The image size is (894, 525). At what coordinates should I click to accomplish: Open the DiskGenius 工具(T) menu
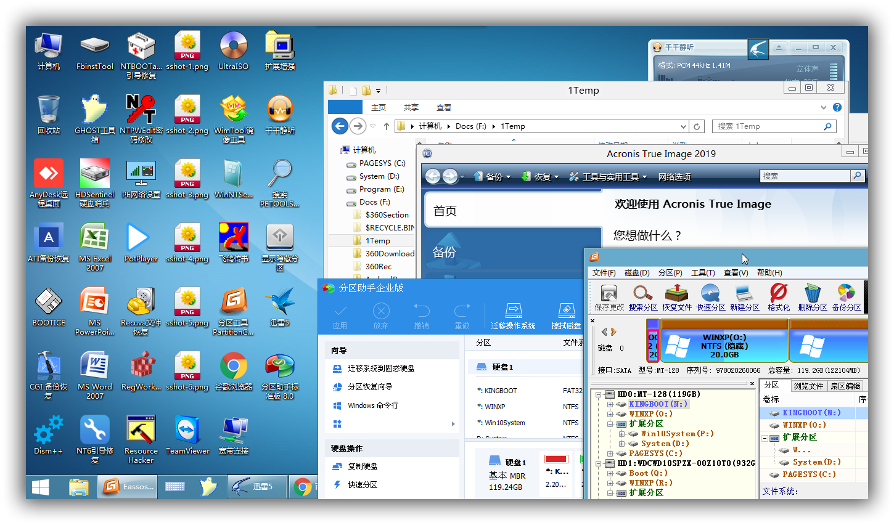point(703,272)
